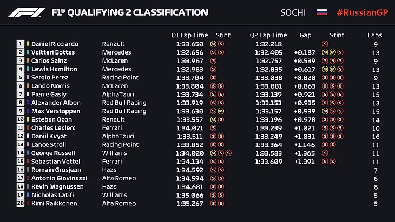The height and width of the screenshot is (222, 395).
Task: Click Ricciardo's soft tyre icon in Q2 stint
Action: click(x=325, y=44)
